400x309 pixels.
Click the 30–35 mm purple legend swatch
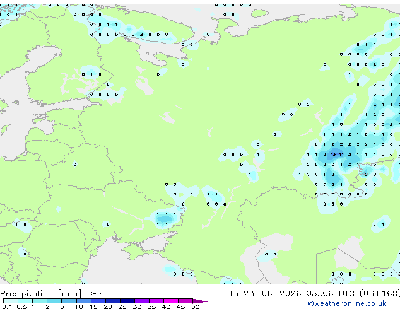(x=141, y=301)
